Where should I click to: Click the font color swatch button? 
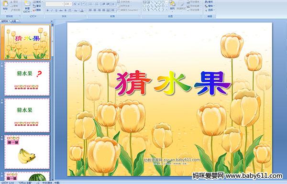point(82,11)
